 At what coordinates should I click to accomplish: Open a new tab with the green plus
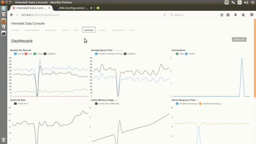click(98, 8)
